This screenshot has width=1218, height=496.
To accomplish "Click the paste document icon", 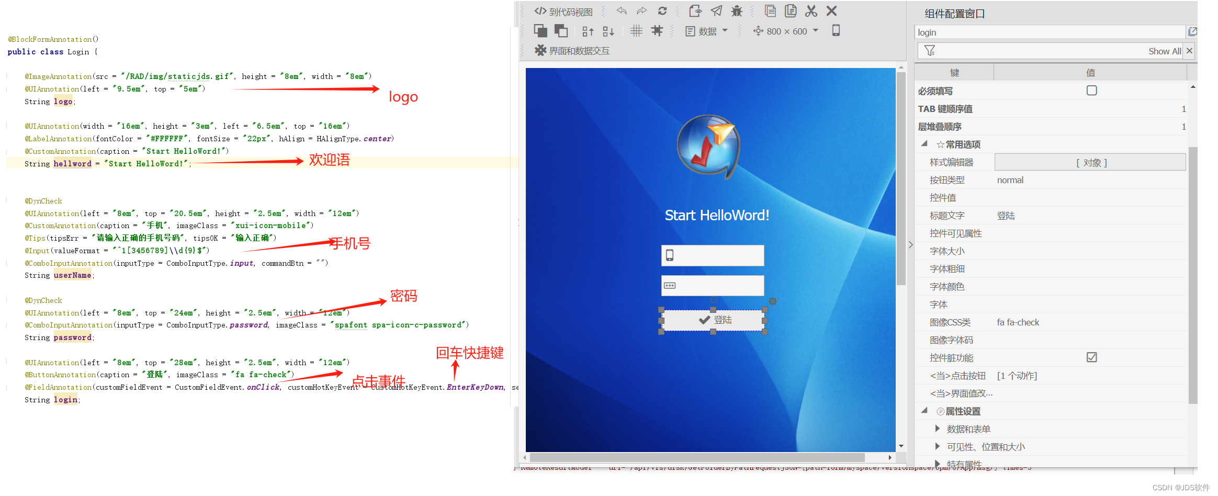I will coord(791,11).
